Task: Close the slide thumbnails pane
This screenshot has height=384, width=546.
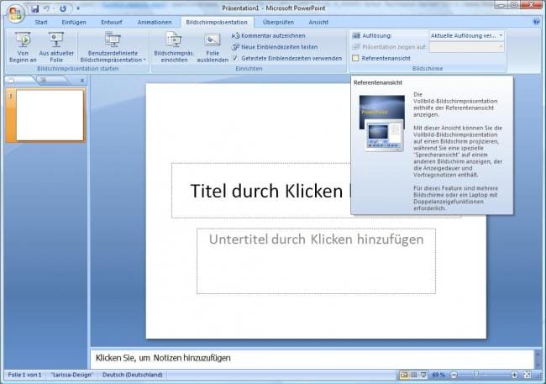Action: pos(82,81)
